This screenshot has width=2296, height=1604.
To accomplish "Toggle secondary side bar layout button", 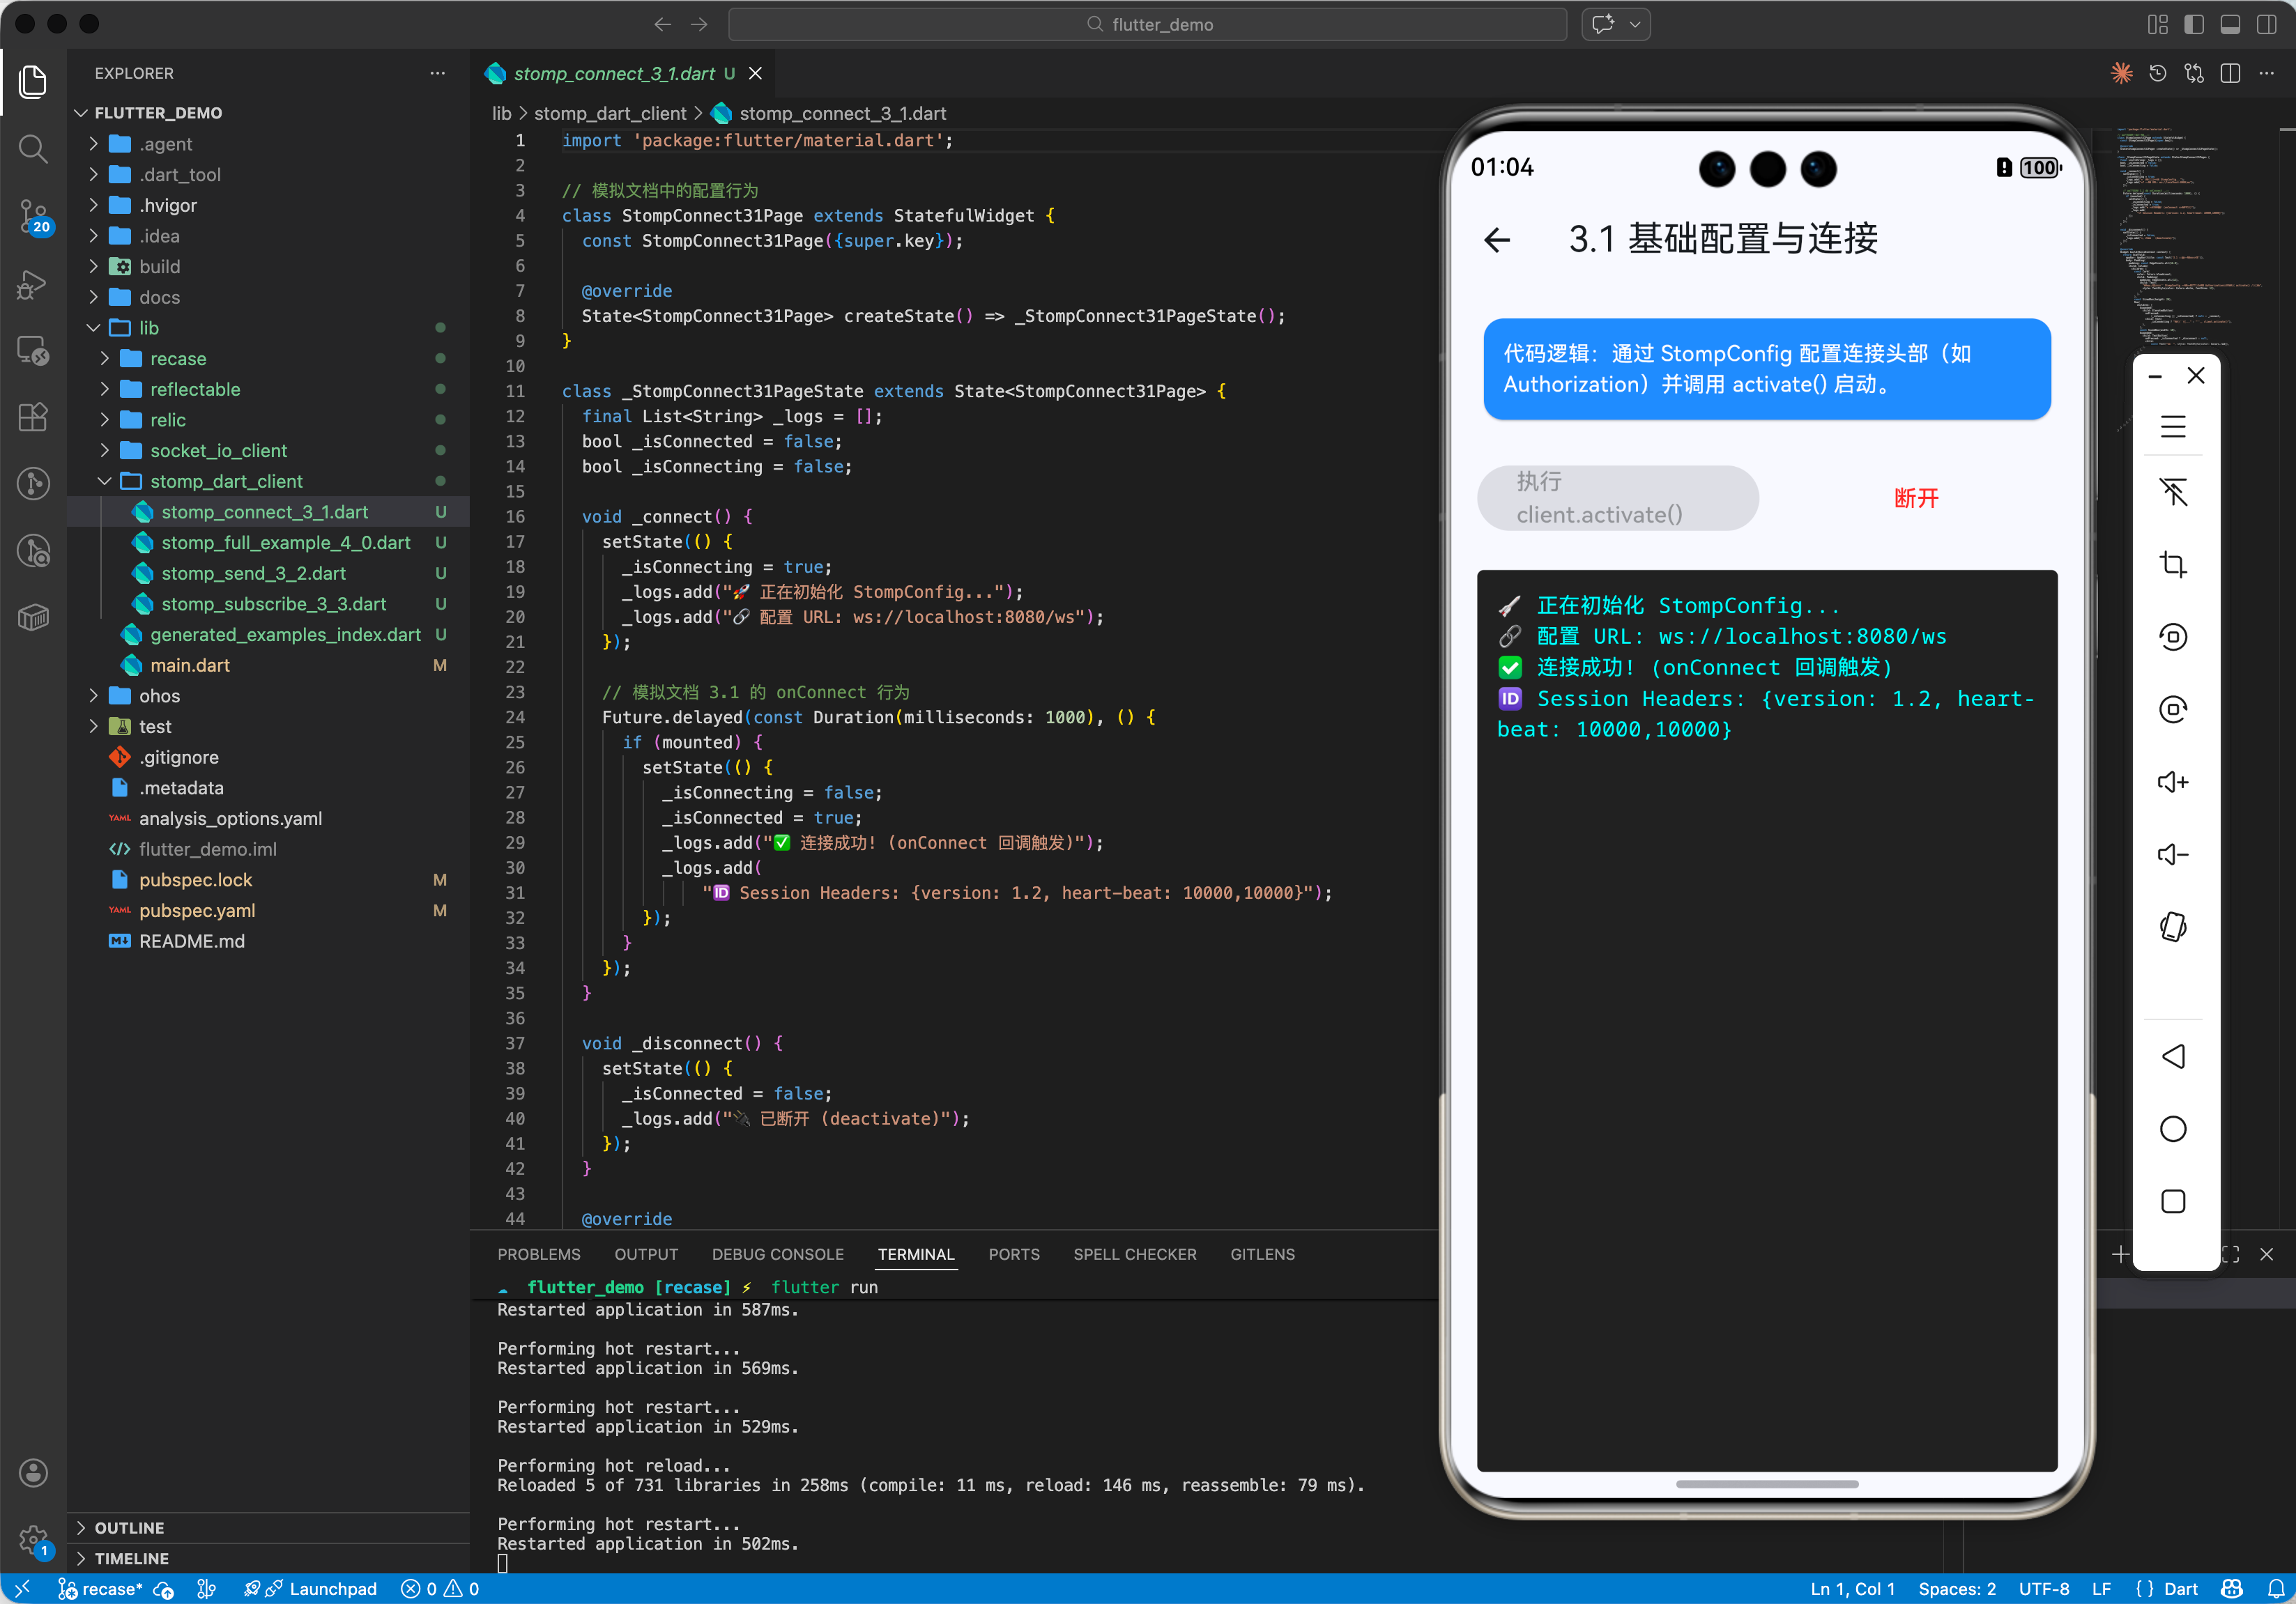I will click(x=2266, y=25).
